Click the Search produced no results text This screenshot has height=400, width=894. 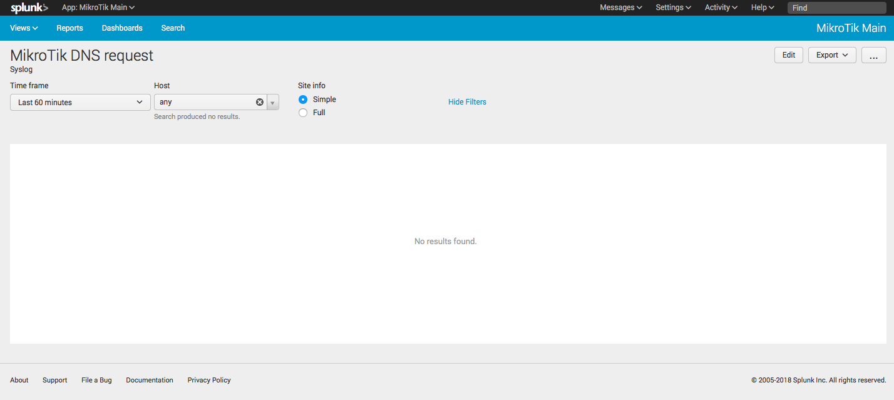(x=197, y=117)
